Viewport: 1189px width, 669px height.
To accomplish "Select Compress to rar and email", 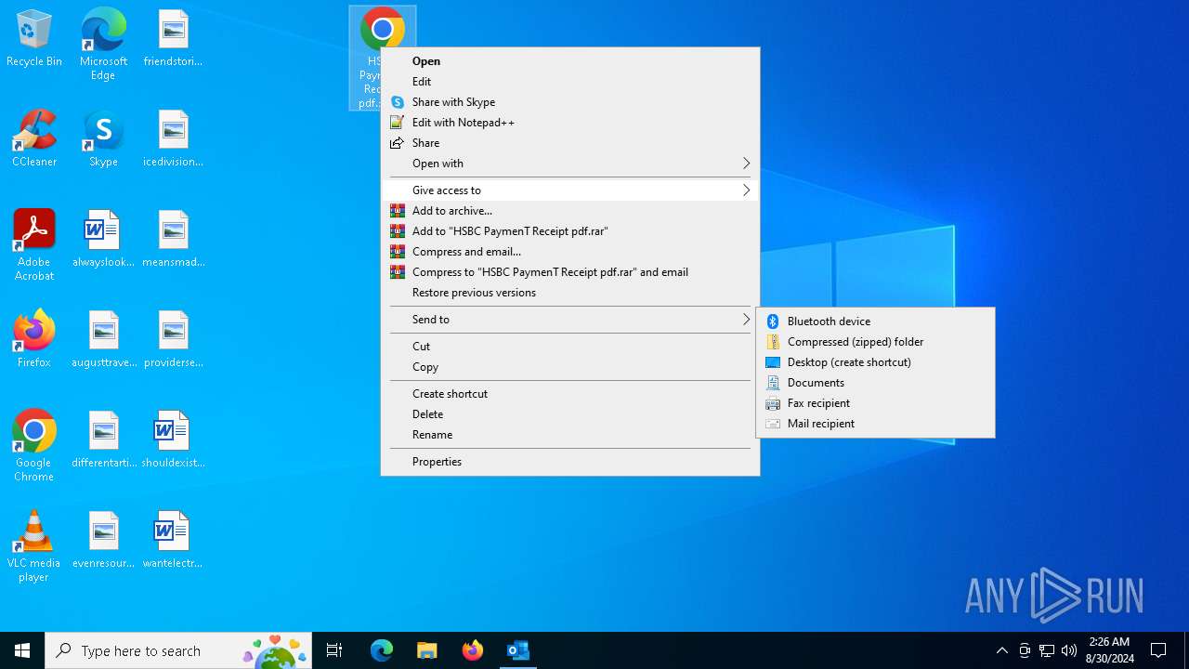I will tap(570, 272).
